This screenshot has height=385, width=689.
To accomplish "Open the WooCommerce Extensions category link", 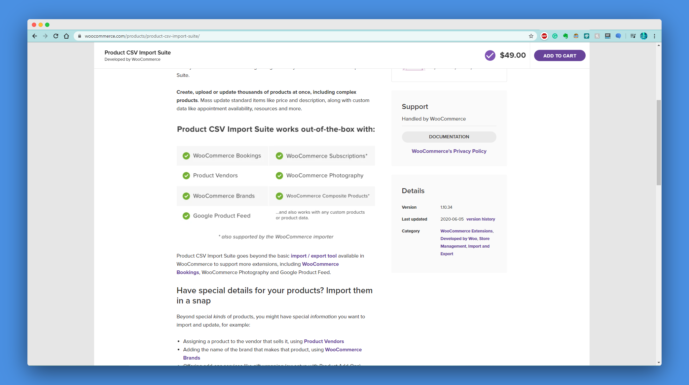I will [466, 231].
